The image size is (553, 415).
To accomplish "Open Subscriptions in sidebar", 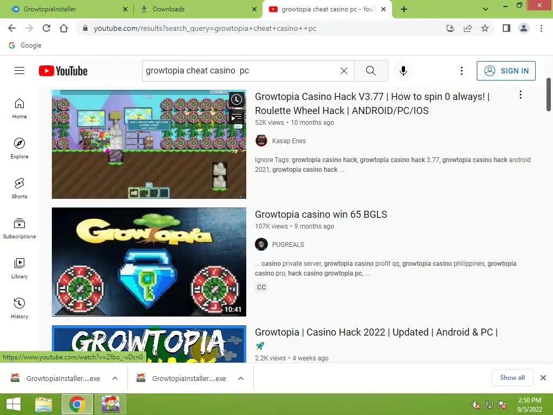I will point(19,229).
